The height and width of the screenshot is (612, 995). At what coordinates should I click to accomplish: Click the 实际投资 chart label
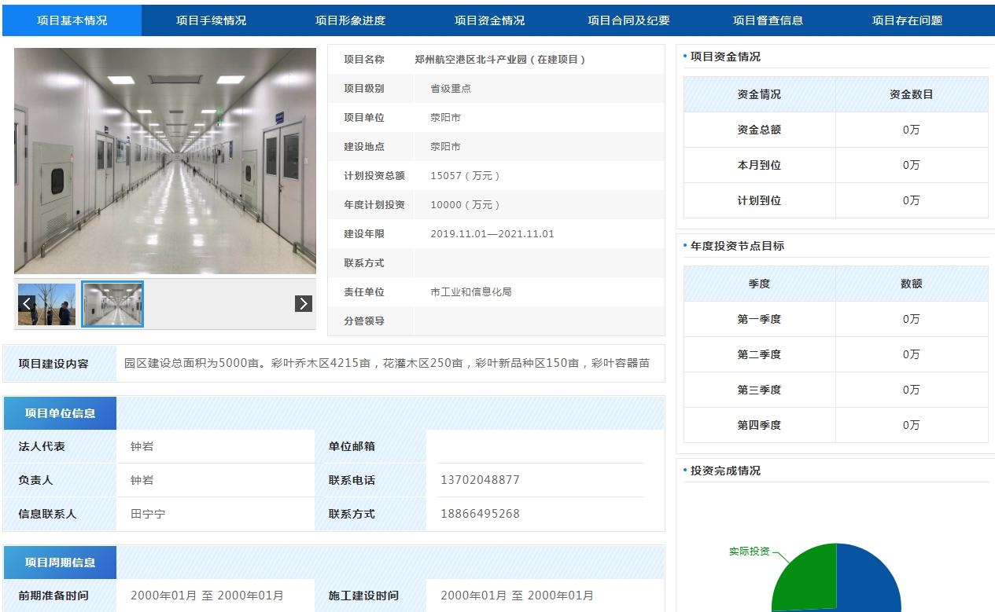click(750, 552)
